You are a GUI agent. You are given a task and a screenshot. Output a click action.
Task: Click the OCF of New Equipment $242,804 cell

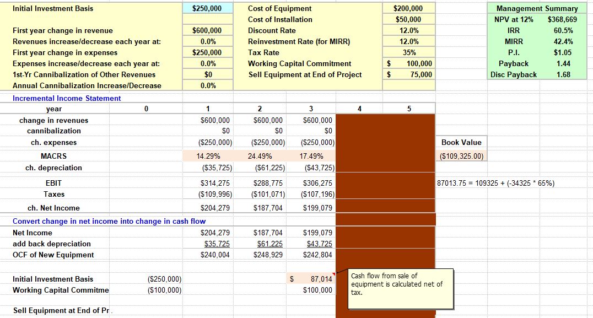311,255
